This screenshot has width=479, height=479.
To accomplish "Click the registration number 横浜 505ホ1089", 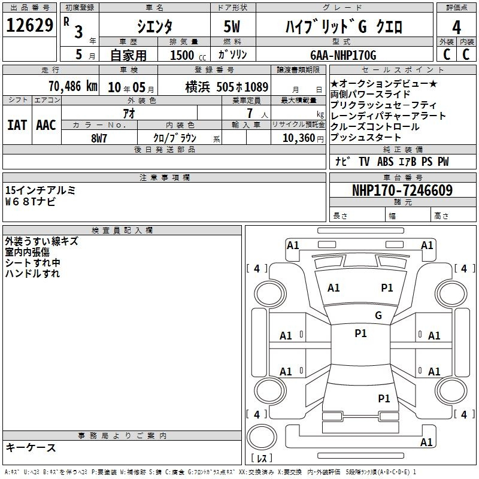I will pos(227,87).
